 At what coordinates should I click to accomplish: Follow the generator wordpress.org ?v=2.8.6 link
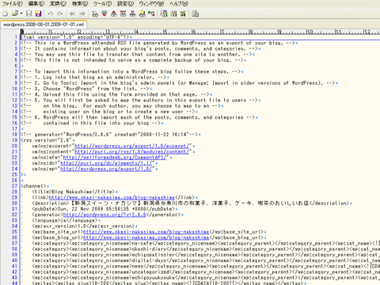(x=104, y=215)
